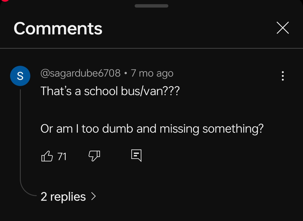Like the comment with thumbs up
The width and height of the screenshot is (303, 221).
pos(47,156)
